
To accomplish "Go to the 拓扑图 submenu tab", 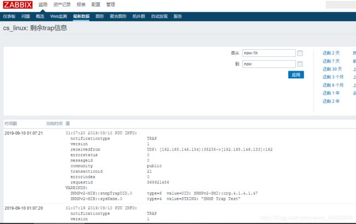I will (139, 16).
